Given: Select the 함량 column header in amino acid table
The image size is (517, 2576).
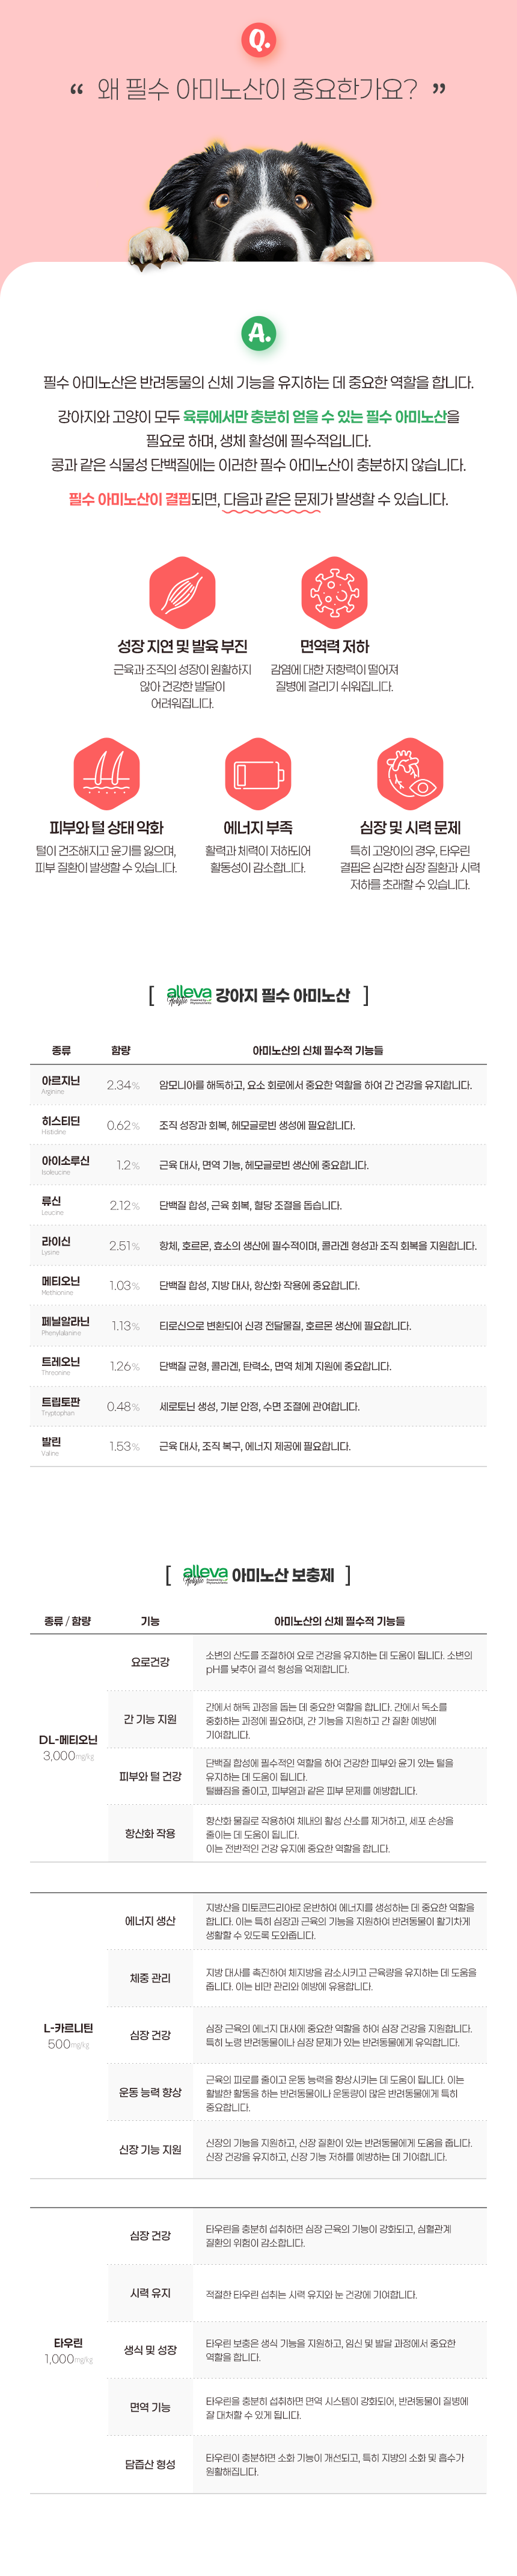Looking at the screenshot, I should coord(121,1050).
